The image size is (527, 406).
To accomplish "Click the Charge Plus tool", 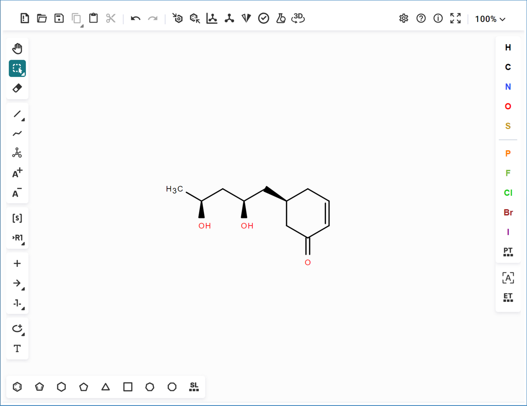I will 17,173.
